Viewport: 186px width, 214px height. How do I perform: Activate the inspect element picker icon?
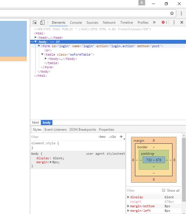click(x=35, y=23)
